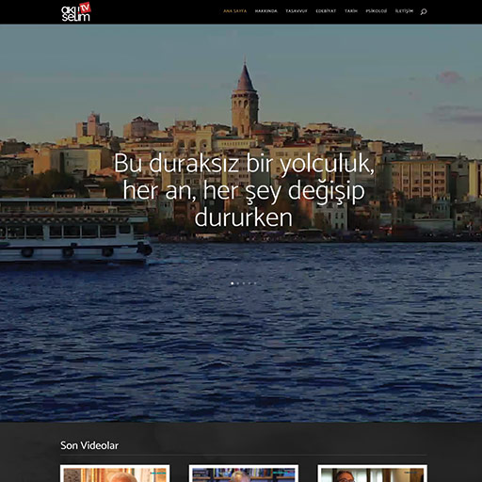This screenshot has height=482, width=482.
Task: Select the Tarih menu item
Action: coord(351,11)
